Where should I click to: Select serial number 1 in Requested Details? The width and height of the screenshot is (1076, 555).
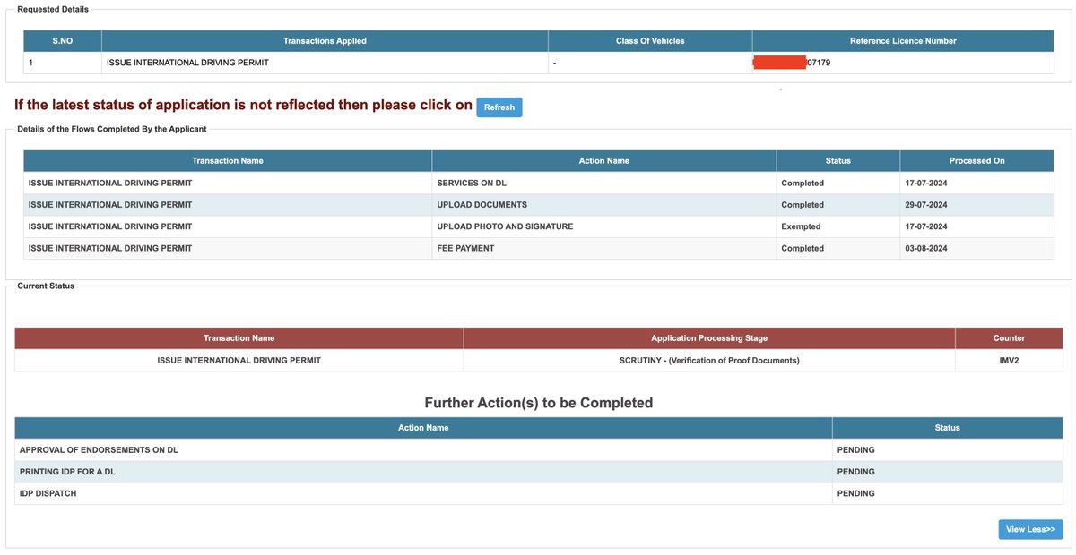coord(63,63)
